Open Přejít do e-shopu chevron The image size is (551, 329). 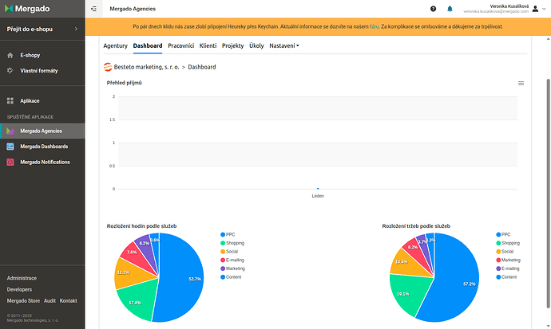click(x=76, y=29)
